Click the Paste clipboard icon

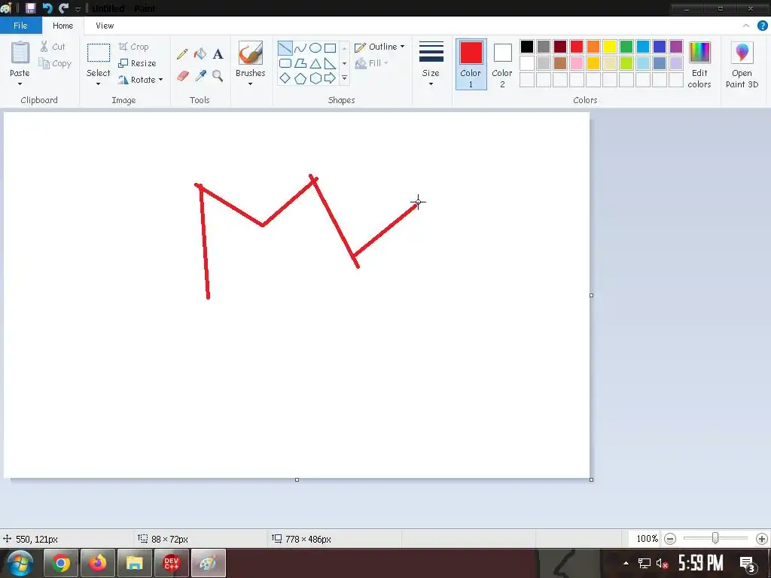tap(20, 52)
